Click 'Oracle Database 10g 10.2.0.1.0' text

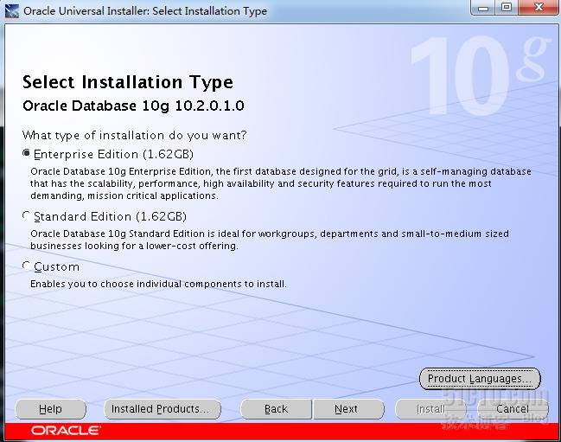[x=133, y=106]
